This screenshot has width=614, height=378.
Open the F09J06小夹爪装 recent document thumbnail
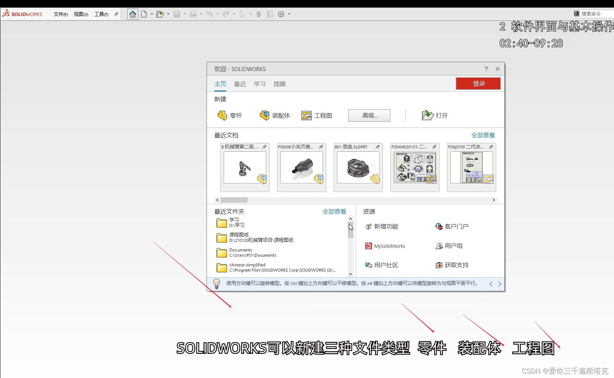(302, 167)
